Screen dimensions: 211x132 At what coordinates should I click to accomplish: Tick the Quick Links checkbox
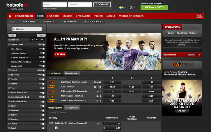click(44, 45)
